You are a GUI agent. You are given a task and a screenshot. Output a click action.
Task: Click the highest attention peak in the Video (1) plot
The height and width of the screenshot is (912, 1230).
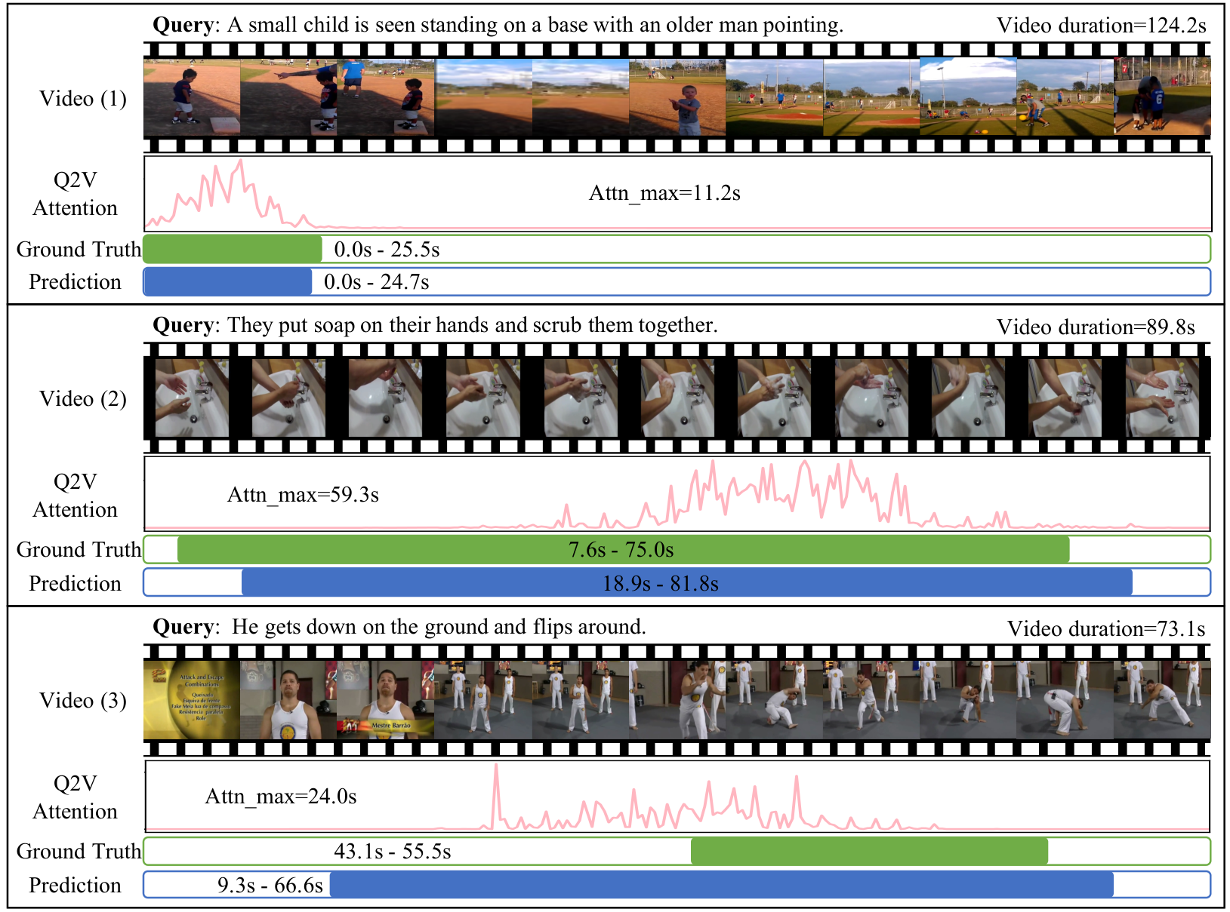(240, 161)
